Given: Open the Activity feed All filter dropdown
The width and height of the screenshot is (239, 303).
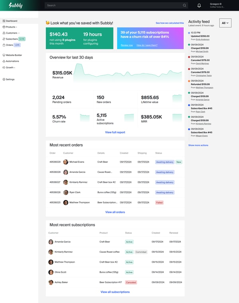Looking at the screenshot, I should (225, 23).
